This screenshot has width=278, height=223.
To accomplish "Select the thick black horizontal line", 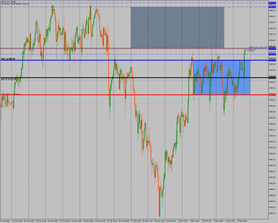I will 134,78.
